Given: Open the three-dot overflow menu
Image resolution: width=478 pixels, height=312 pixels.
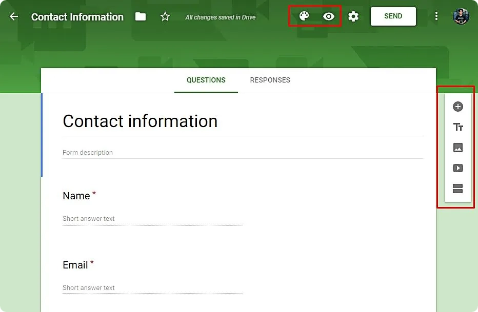Looking at the screenshot, I should [436, 16].
